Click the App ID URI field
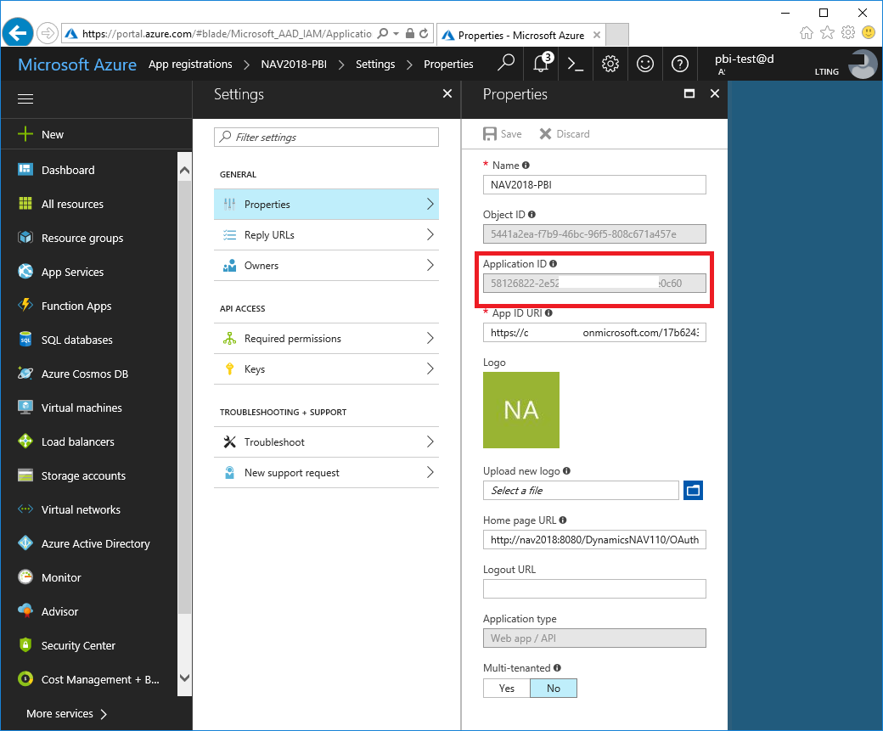Screen dimensions: 883x731 click(x=594, y=332)
